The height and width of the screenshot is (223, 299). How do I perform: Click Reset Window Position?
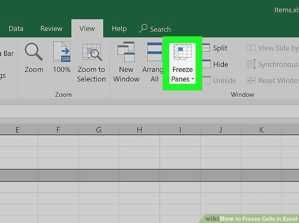tap(272, 80)
